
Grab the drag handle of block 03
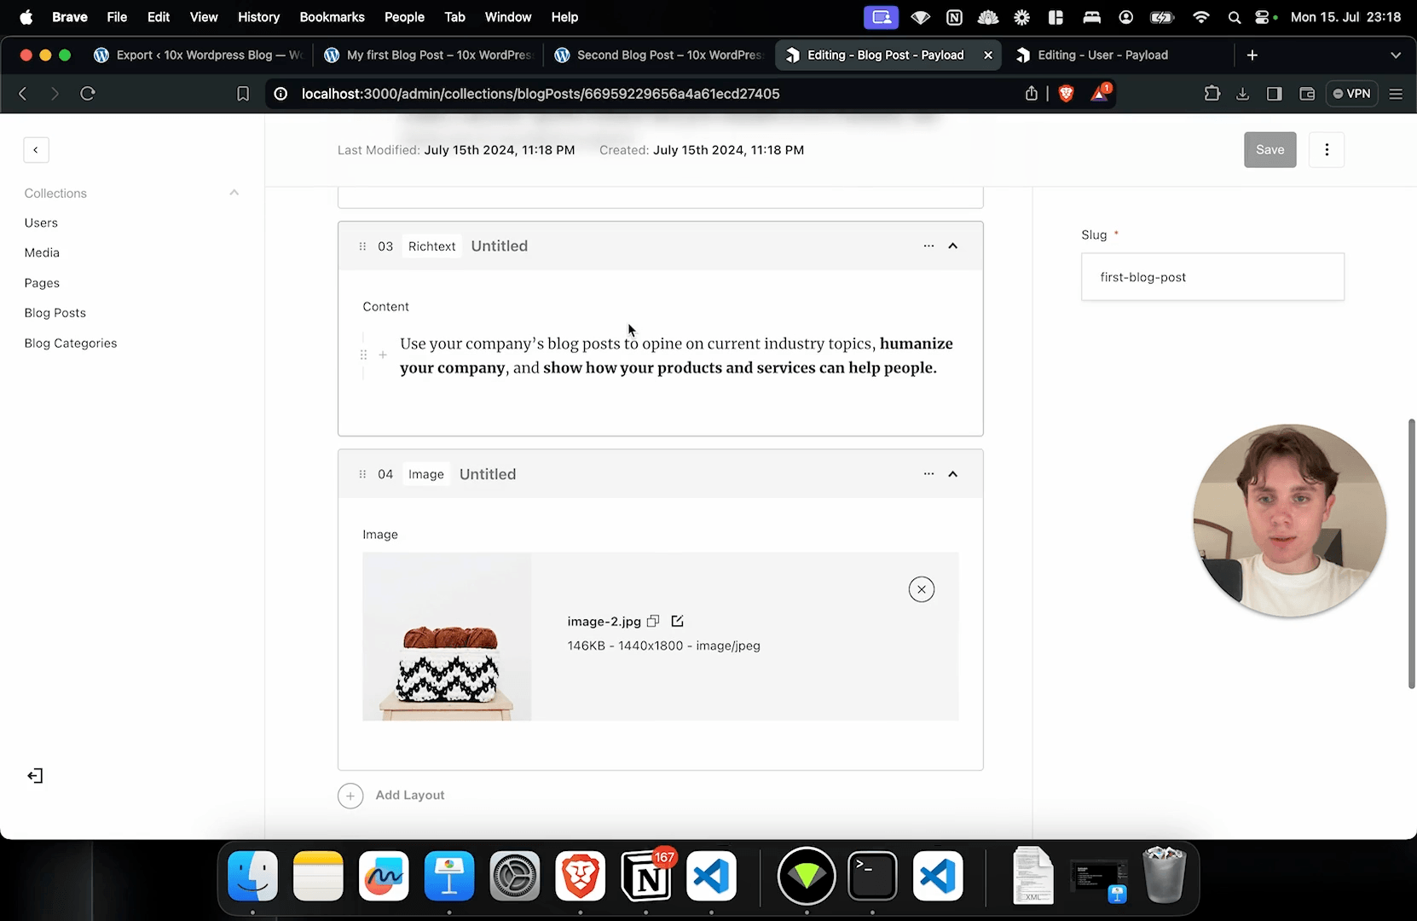pos(362,246)
